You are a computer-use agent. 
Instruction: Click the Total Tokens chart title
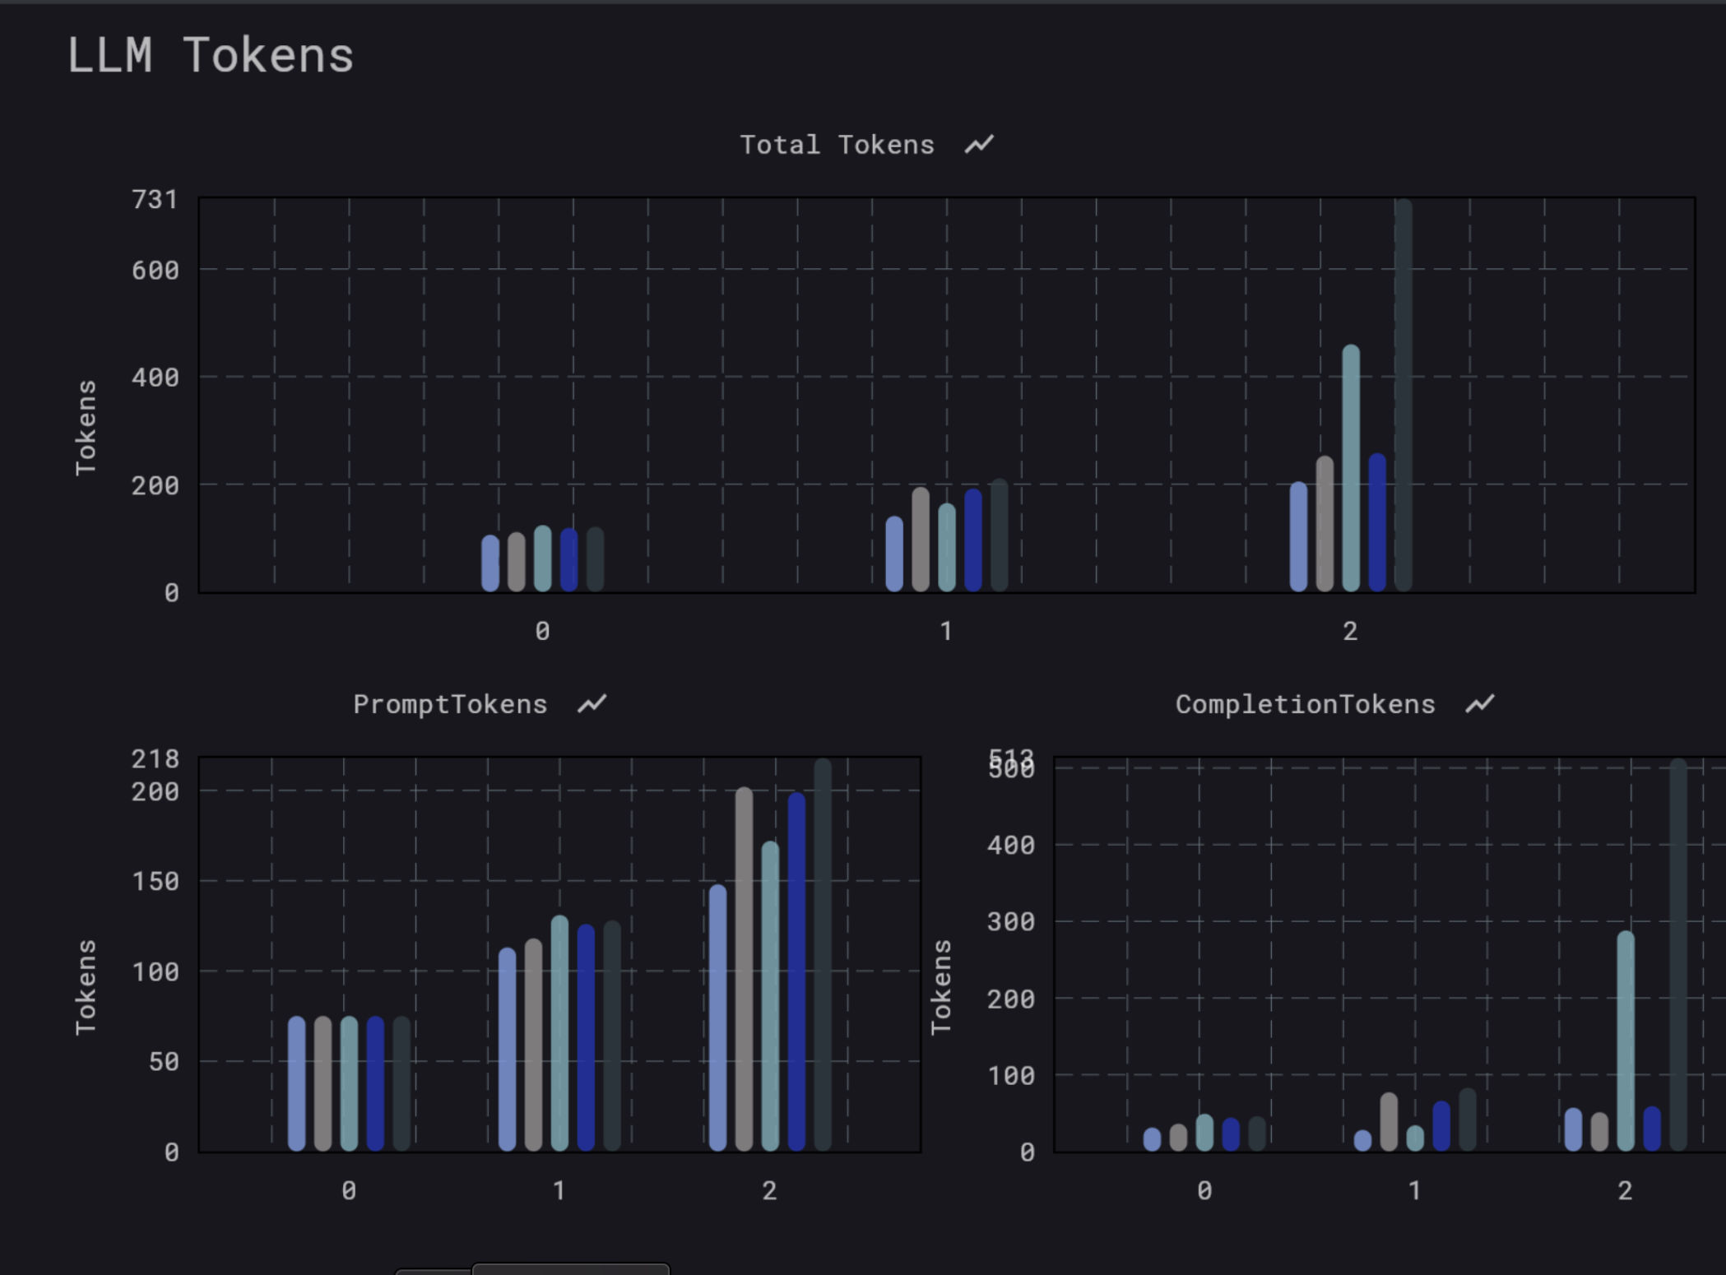pyautogui.click(x=837, y=145)
